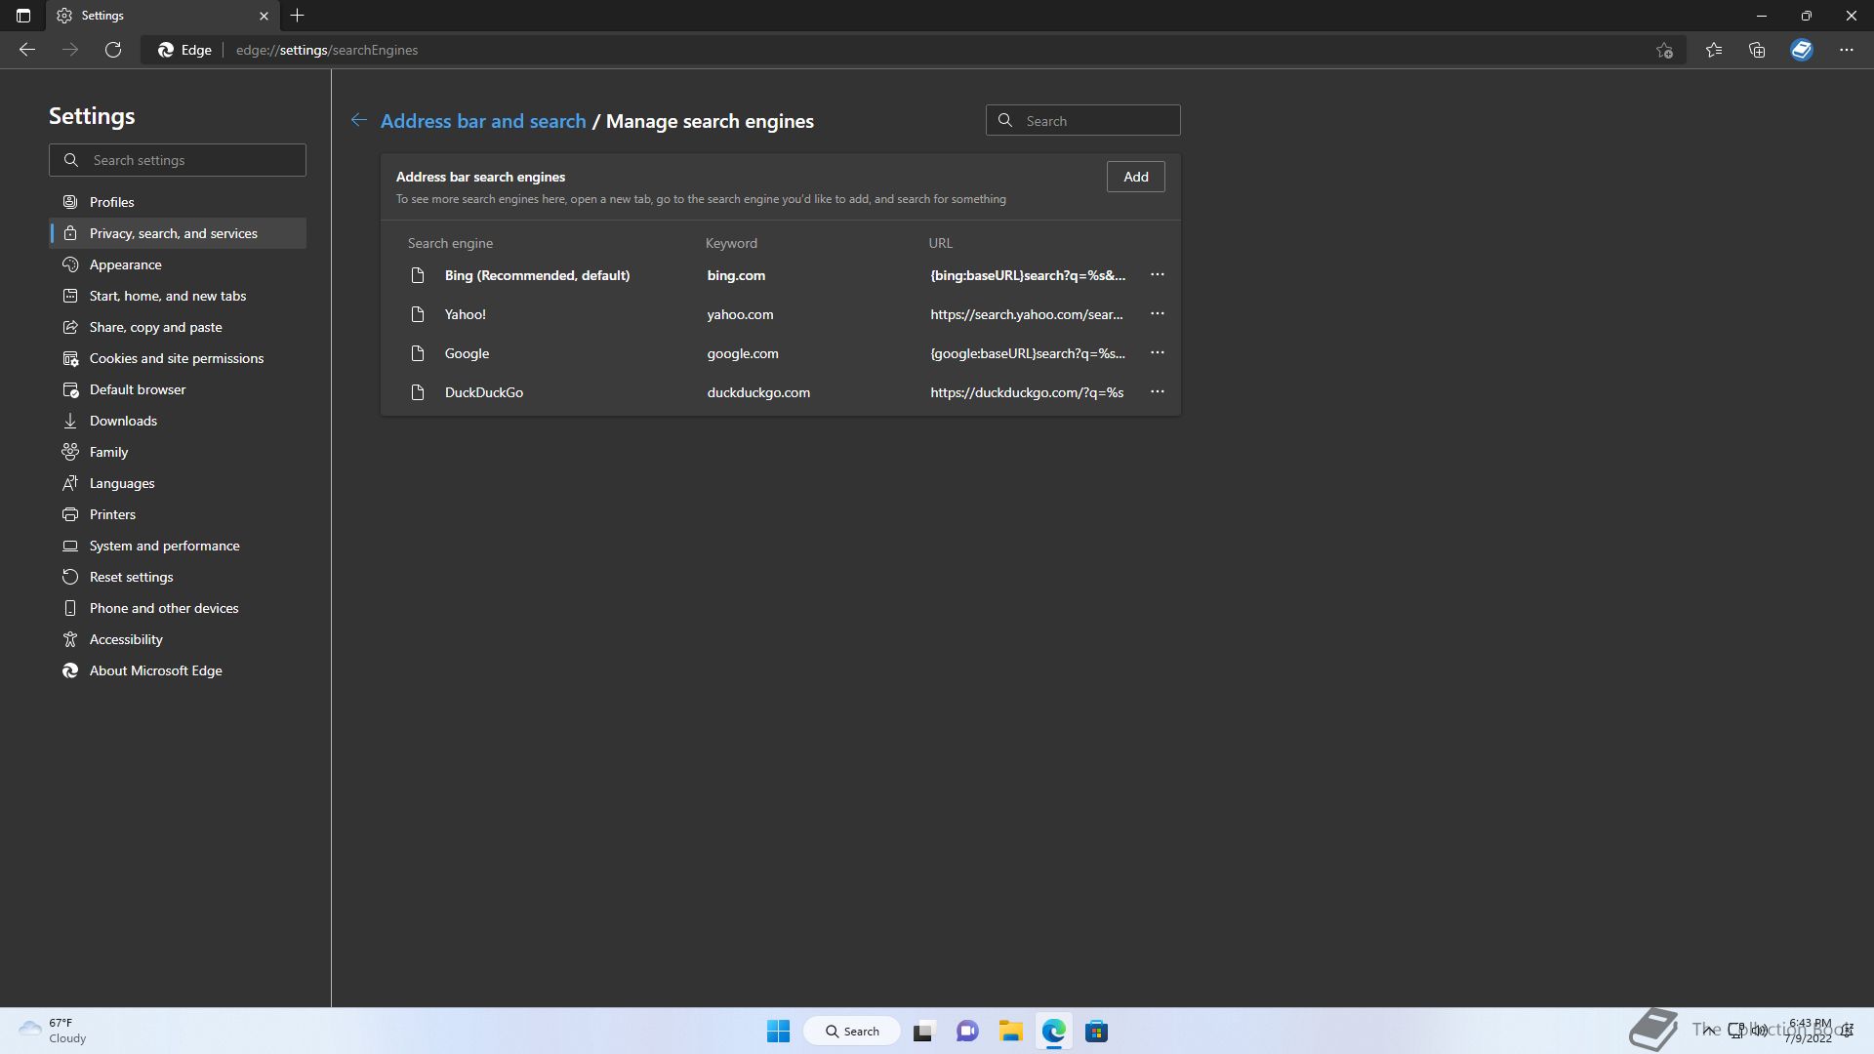Select Privacy, search, and services section

(178, 233)
